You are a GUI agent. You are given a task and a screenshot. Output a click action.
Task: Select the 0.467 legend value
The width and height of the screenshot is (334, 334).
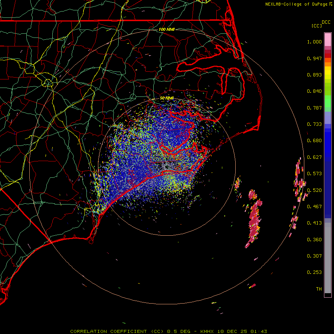[x=314, y=207]
